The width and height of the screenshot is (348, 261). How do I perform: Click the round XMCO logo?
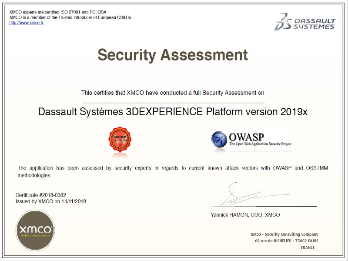[35, 230]
